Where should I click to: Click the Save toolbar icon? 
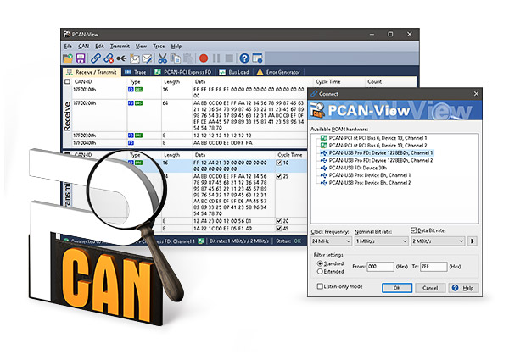[81, 58]
